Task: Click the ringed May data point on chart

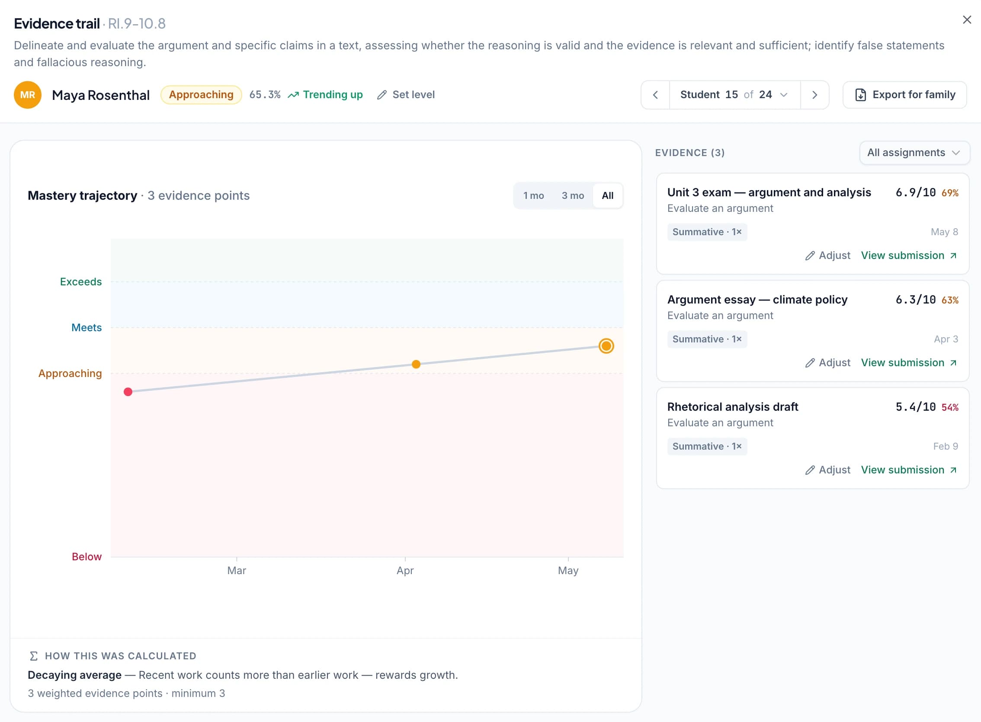Action: (x=606, y=346)
